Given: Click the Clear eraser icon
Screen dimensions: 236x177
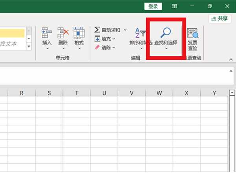Looking at the screenshot, I should coord(97,48).
